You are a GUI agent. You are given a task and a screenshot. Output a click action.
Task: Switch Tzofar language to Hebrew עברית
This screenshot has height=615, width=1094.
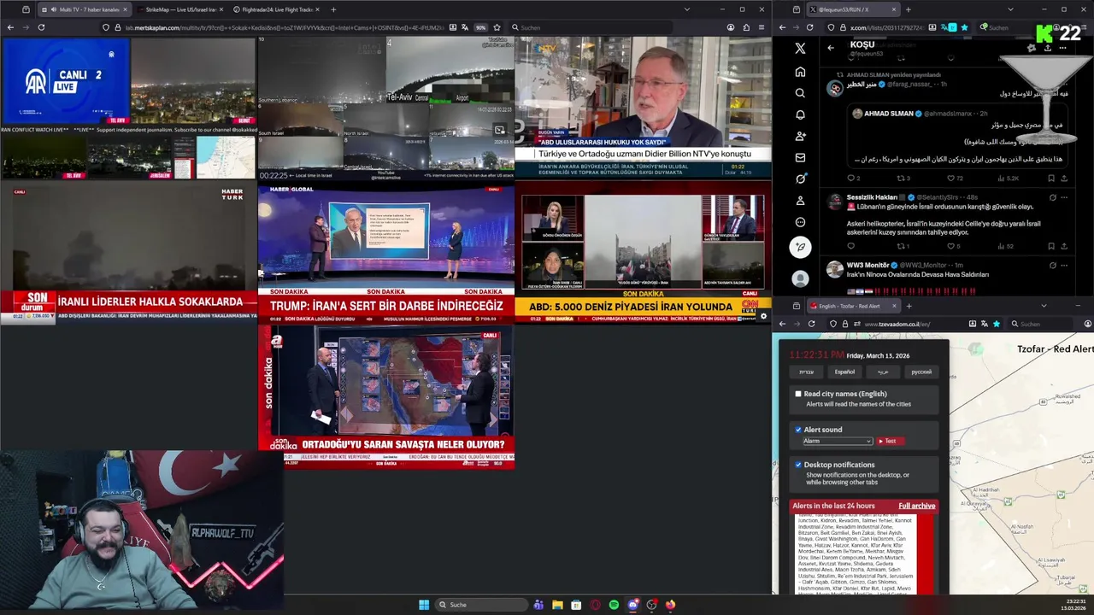tap(806, 372)
